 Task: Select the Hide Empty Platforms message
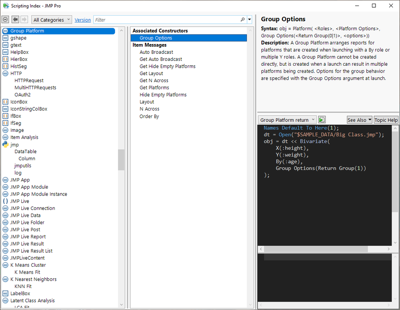click(x=163, y=95)
